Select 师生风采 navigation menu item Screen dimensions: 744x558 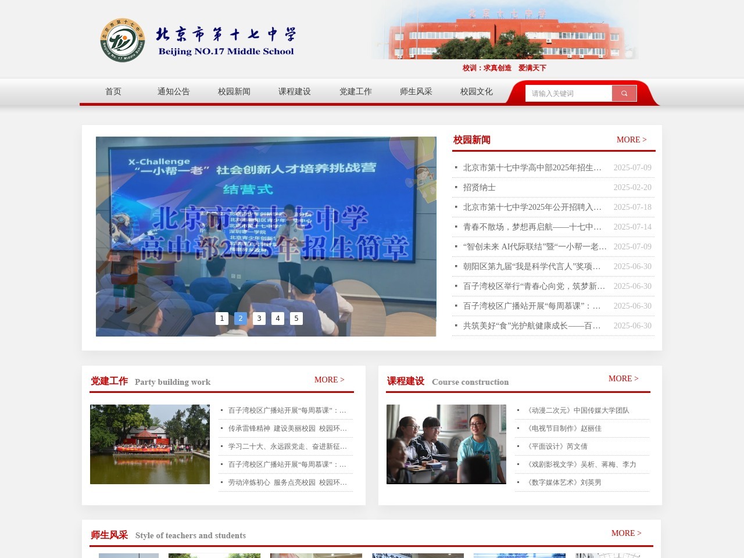pos(416,92)
